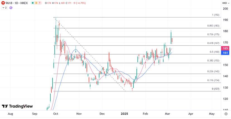Click the 0.382 (152) retracement label
This screenshot has height=119, width=231.
pyautogui.click(x=213, y=61)
